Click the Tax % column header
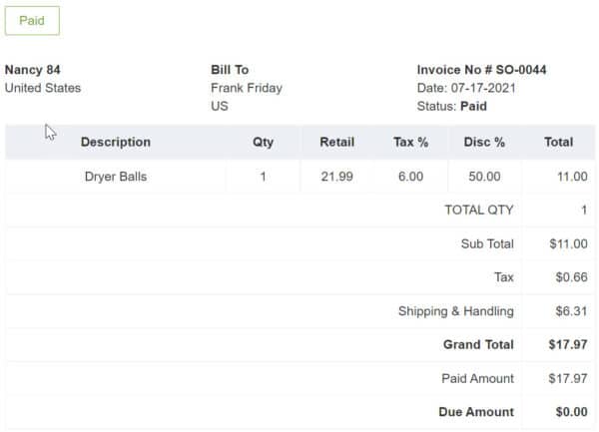 click(x=410, y=142)
